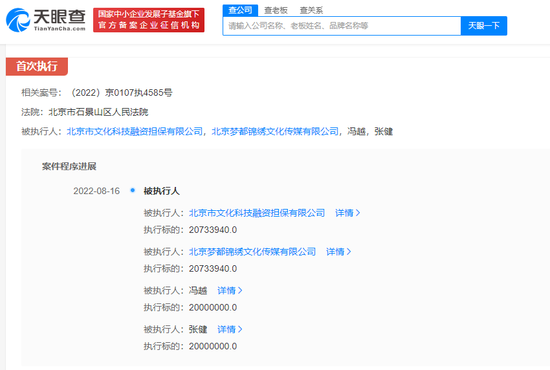This screenshot has width=550, height=370.
Task: Open 北京梦都锦绣文化传媒有限公司 link in header 被执行人 line
Action: click(275, 131)
